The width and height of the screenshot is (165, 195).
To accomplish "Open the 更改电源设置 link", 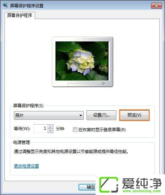I will click(26, 166).
